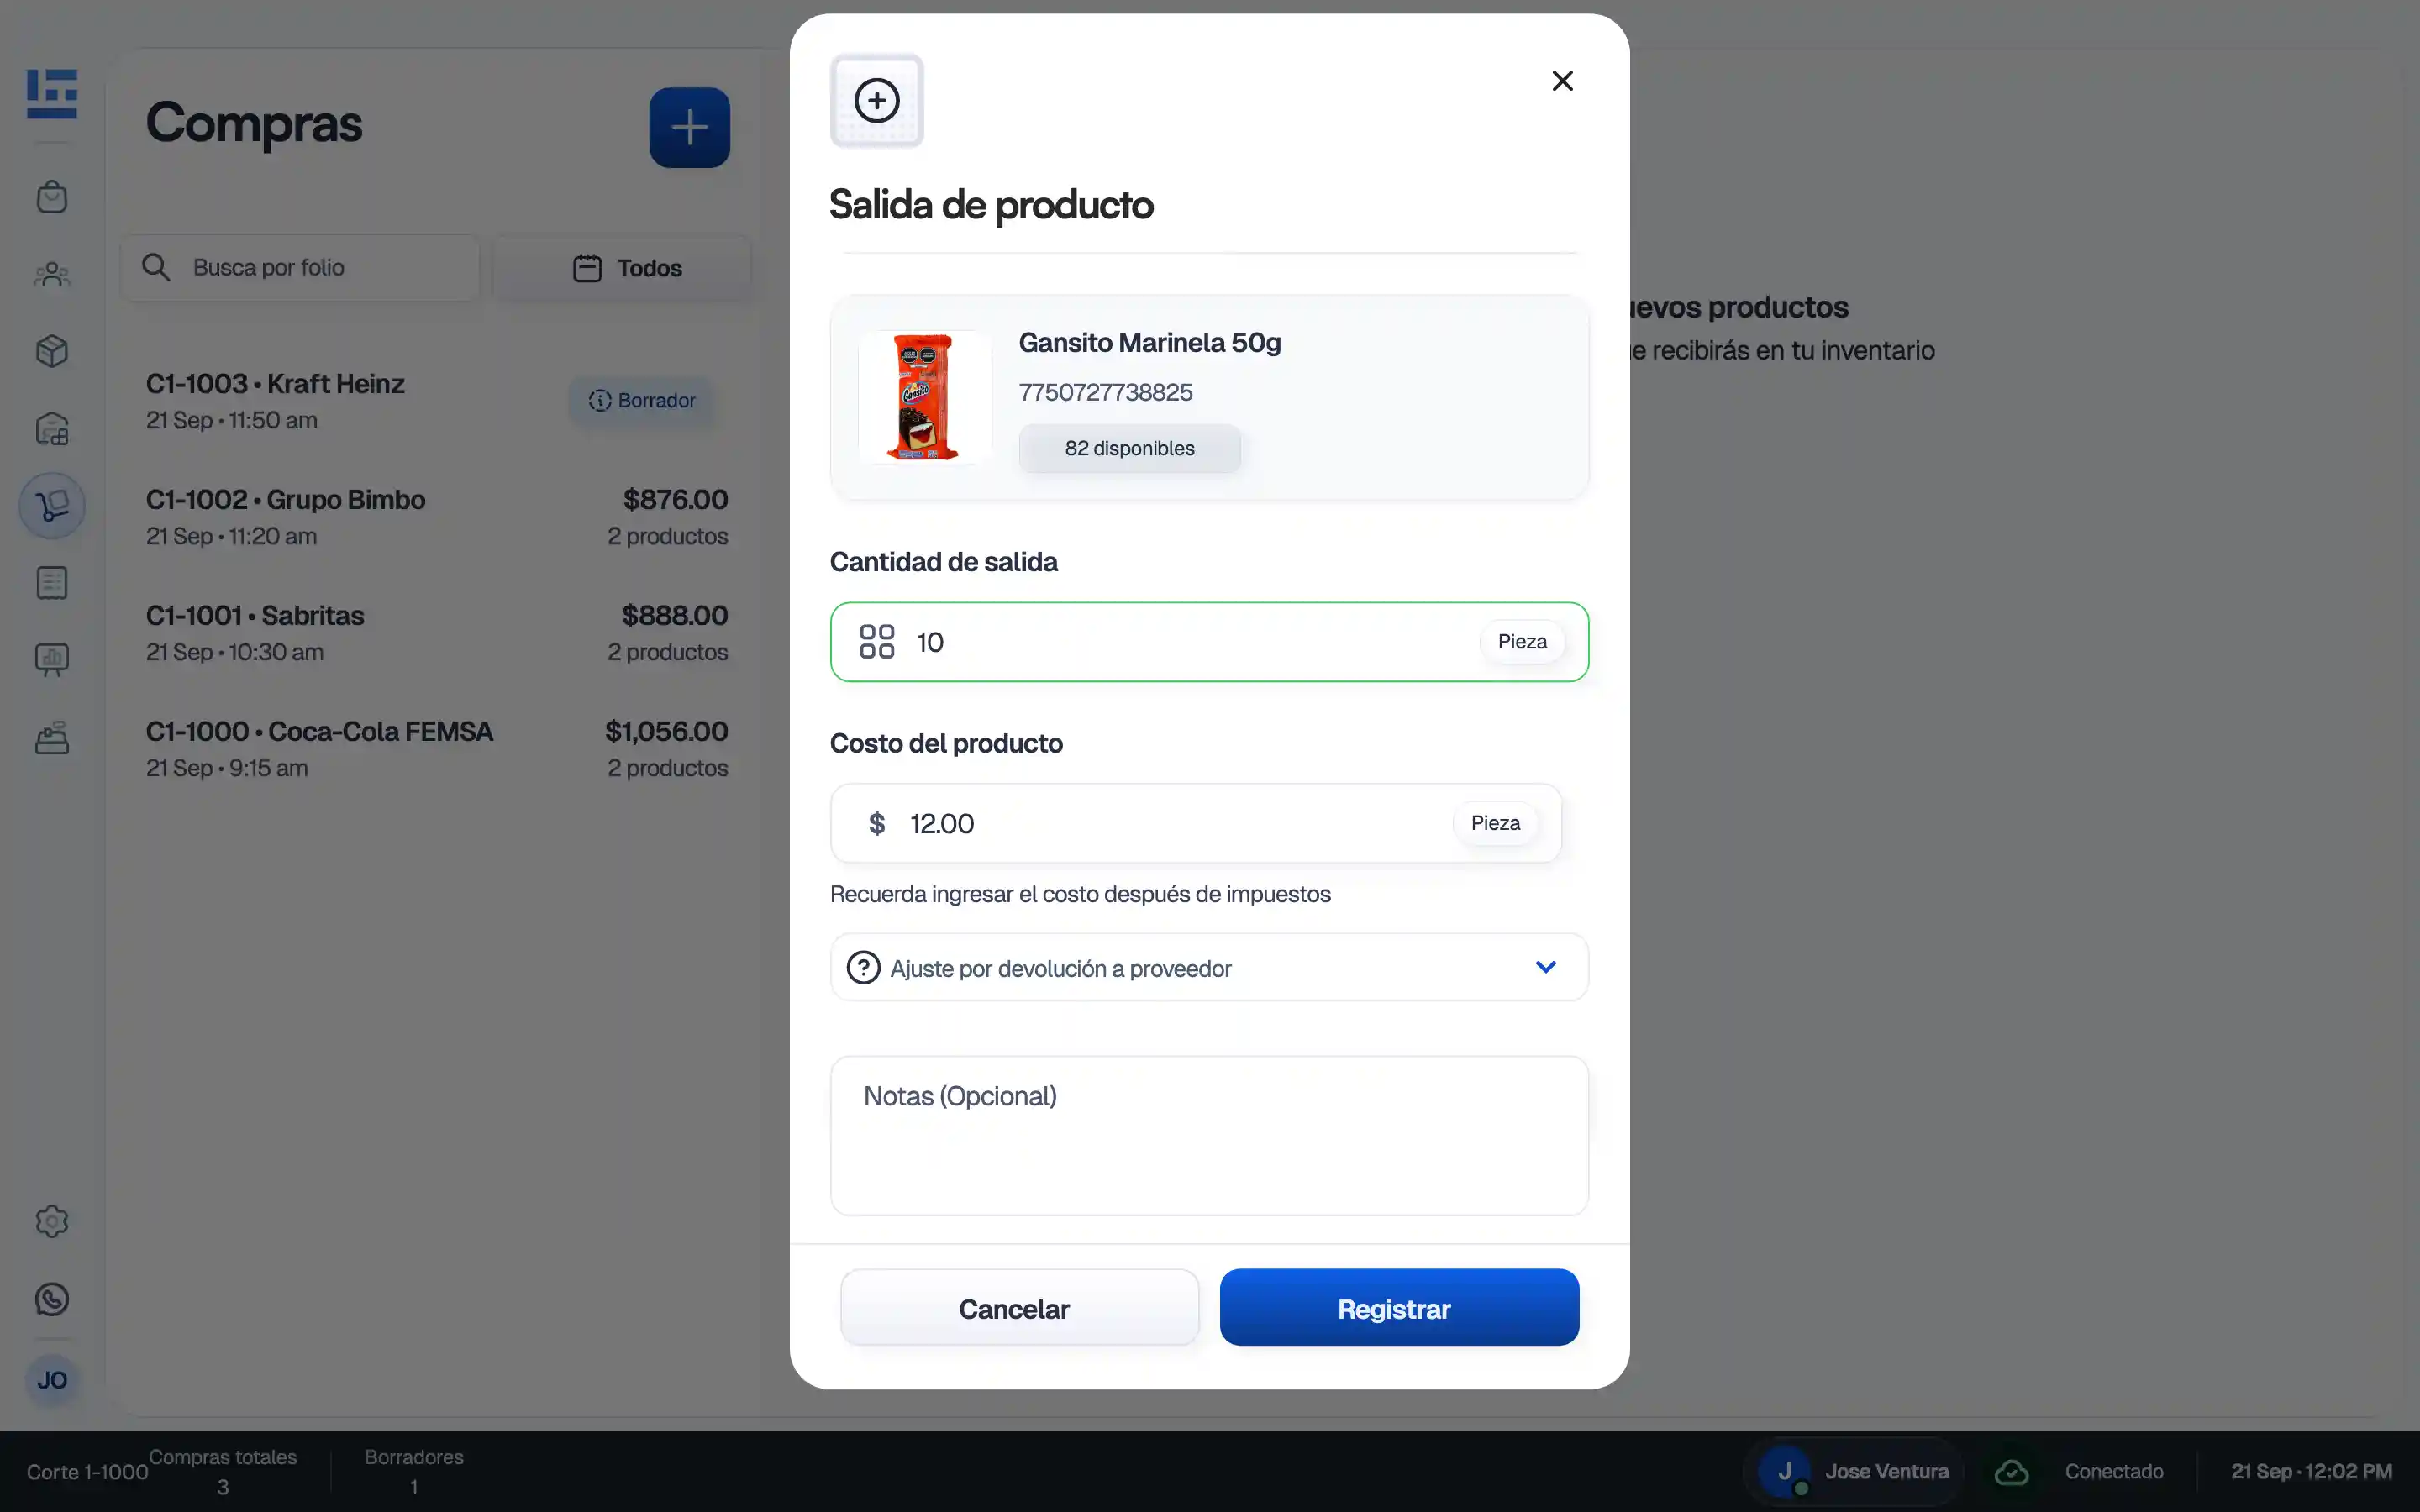Focus the Costo del producto field

coord(1195,823)
